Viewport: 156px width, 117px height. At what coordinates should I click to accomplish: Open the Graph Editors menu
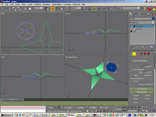(x=57, y=4)
